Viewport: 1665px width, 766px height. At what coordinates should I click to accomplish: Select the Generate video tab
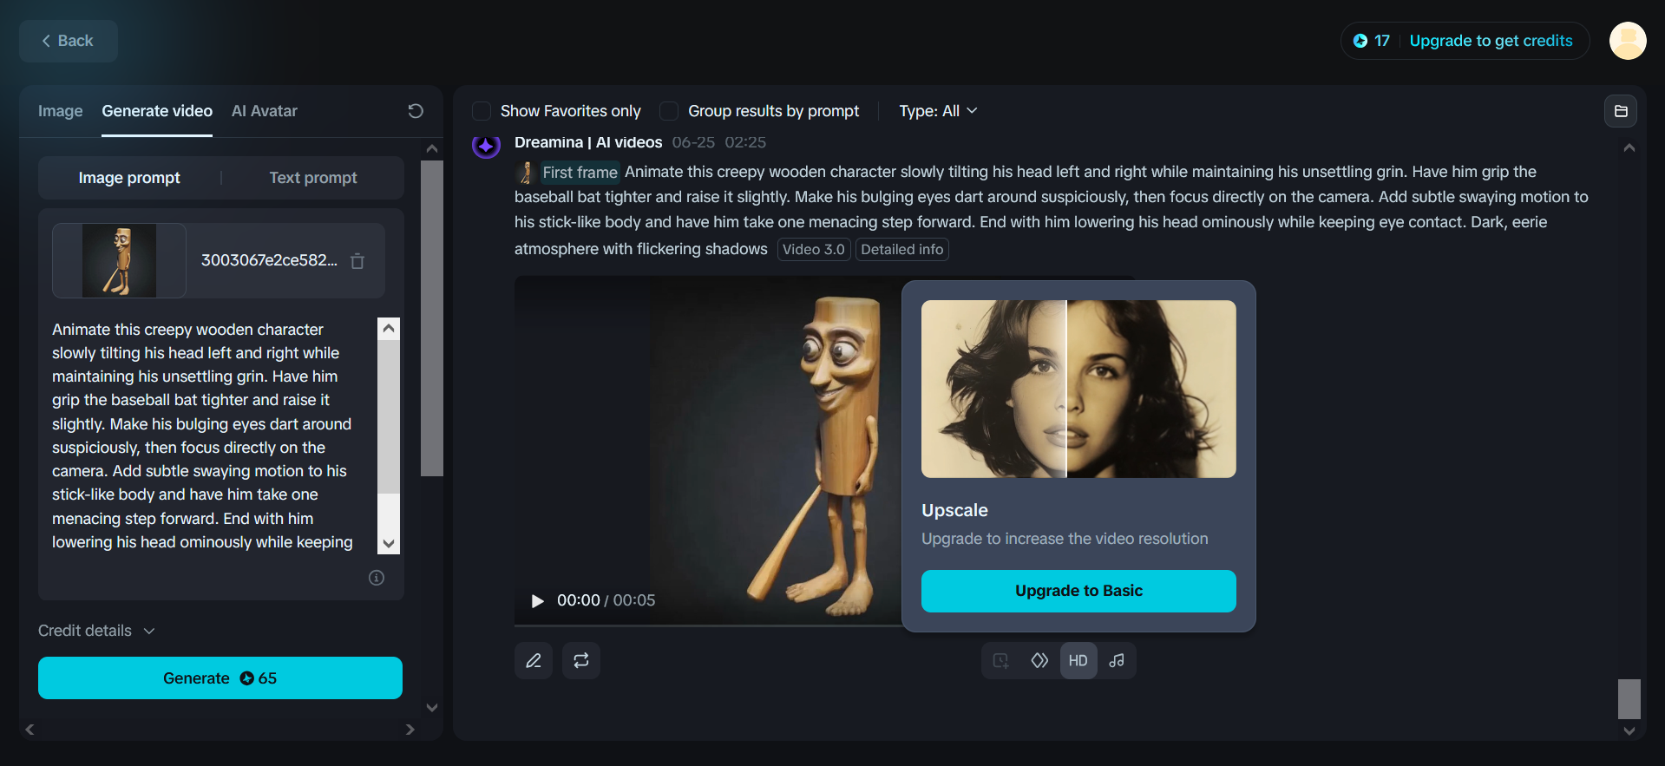[x=157, y=111]
